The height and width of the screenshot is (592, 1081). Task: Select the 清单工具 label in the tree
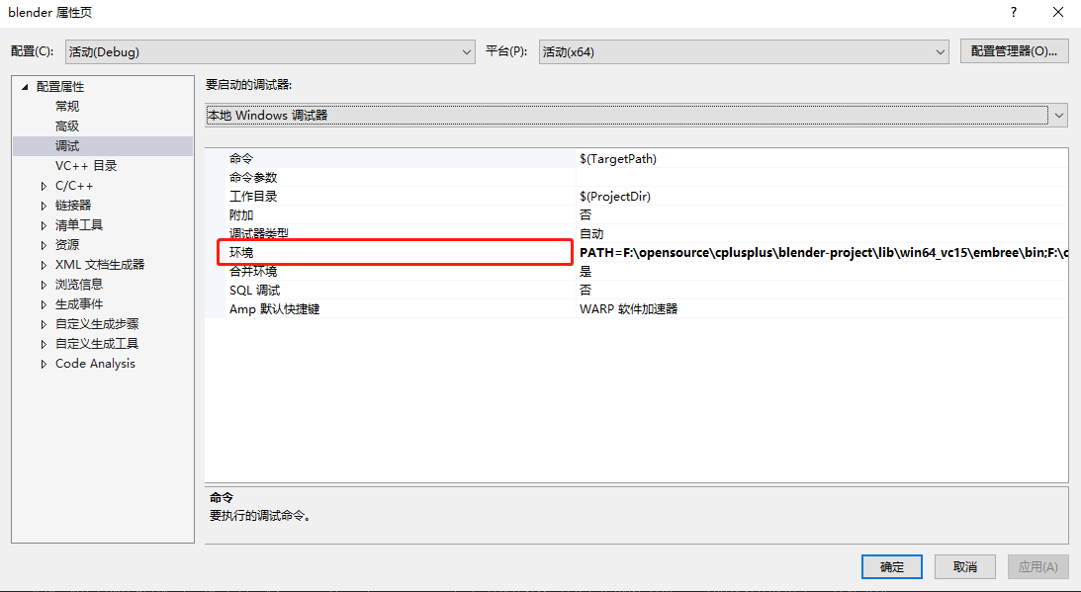(78, 224)
